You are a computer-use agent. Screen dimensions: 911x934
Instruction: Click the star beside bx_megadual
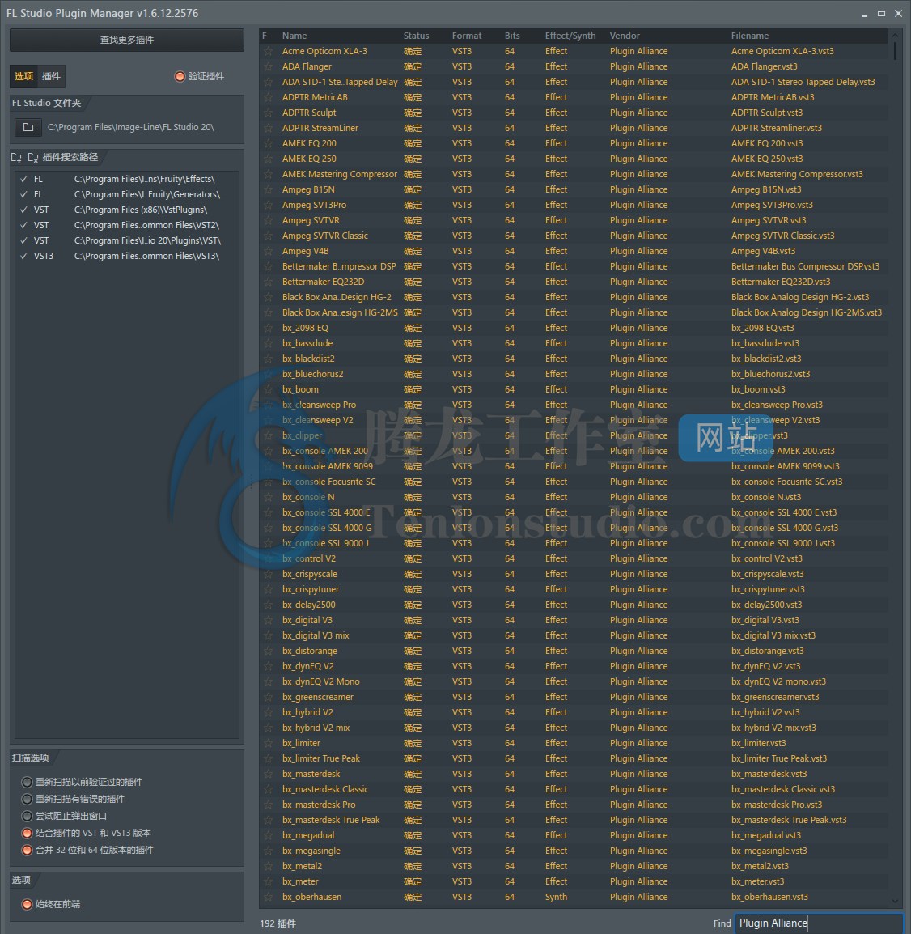[x=269, y=835]
